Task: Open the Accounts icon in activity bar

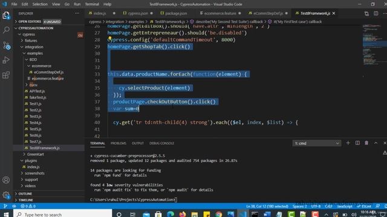Action: (6, 180)
